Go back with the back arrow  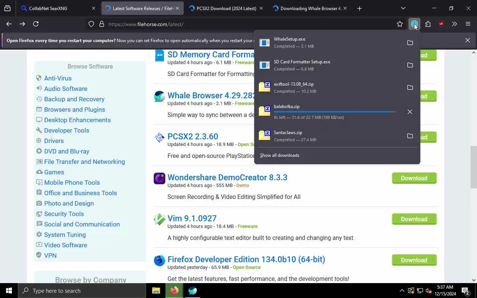9,24
